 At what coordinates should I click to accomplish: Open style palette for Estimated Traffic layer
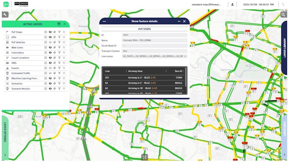click(55, 73)
